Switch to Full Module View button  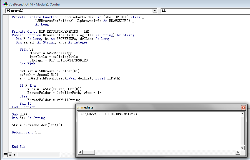pyautogui.click(x=10, y=154)
